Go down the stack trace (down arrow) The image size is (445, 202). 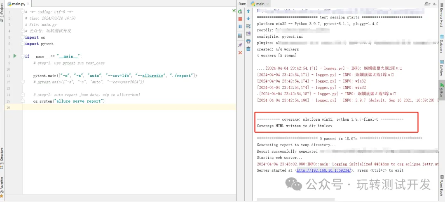click(248, 18)
